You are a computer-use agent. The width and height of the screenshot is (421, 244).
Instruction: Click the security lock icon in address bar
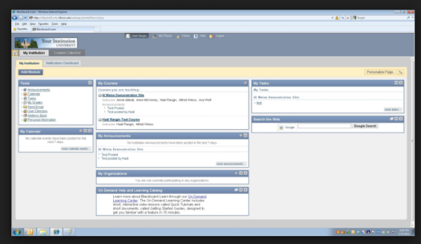click(337, 18)
